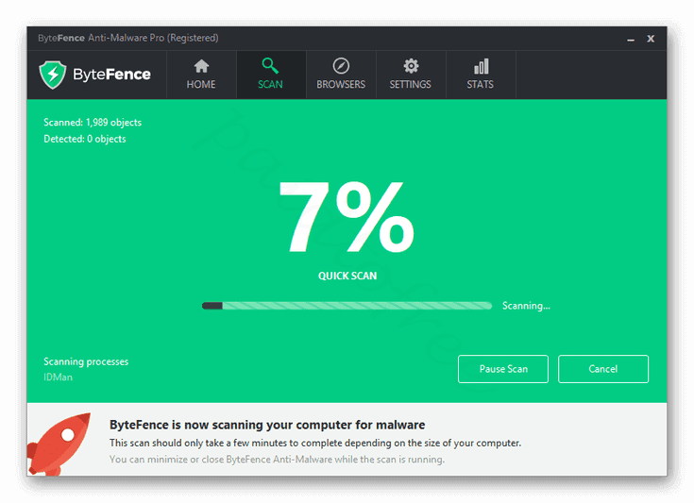Switch to the Scan tab
Image resolution: width=694 pixels, height=503 pixels.
[271, 75]
